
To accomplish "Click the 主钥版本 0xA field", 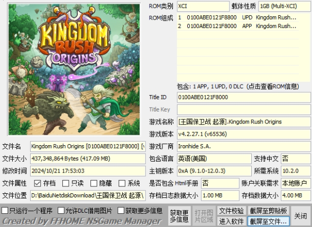I will tap(214, 171).
